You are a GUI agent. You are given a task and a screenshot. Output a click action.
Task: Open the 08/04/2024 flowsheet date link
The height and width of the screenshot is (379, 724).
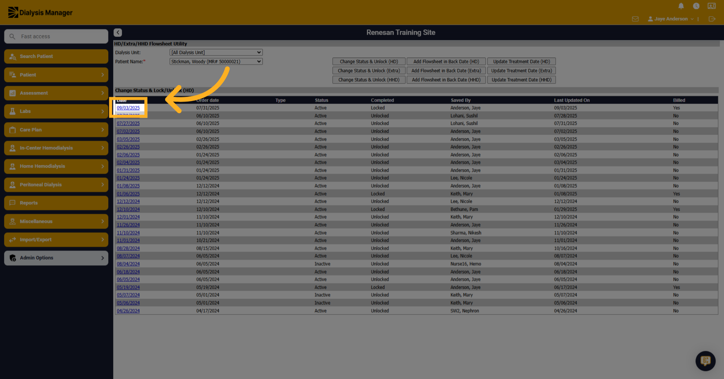[x=128, y=264]
